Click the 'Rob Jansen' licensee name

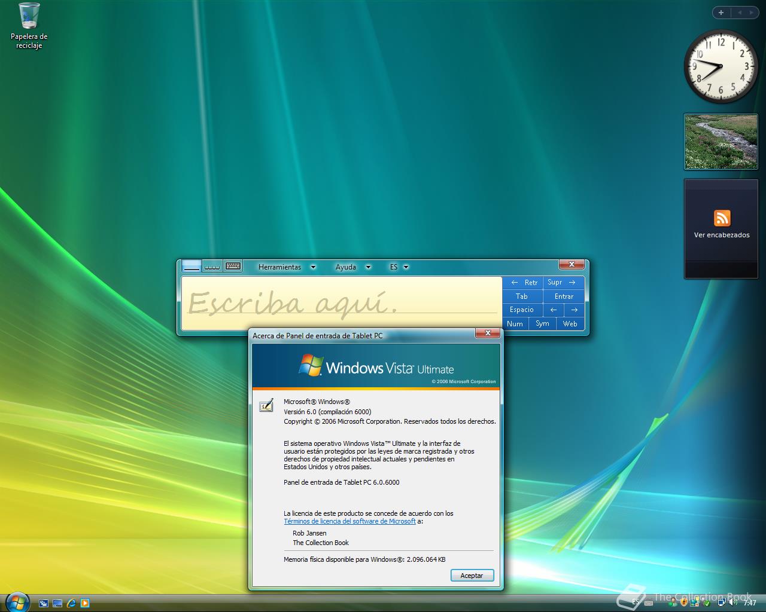click(x=309, y=533)
